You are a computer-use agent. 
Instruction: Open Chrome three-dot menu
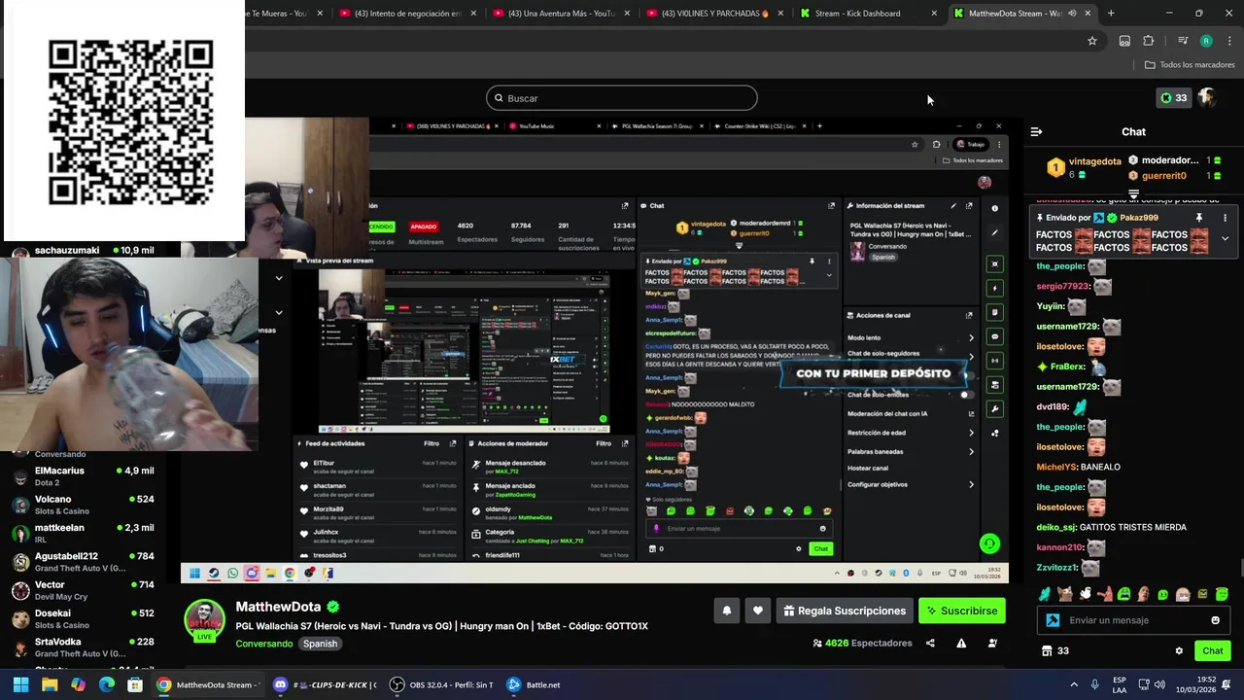coord(1228,41)
